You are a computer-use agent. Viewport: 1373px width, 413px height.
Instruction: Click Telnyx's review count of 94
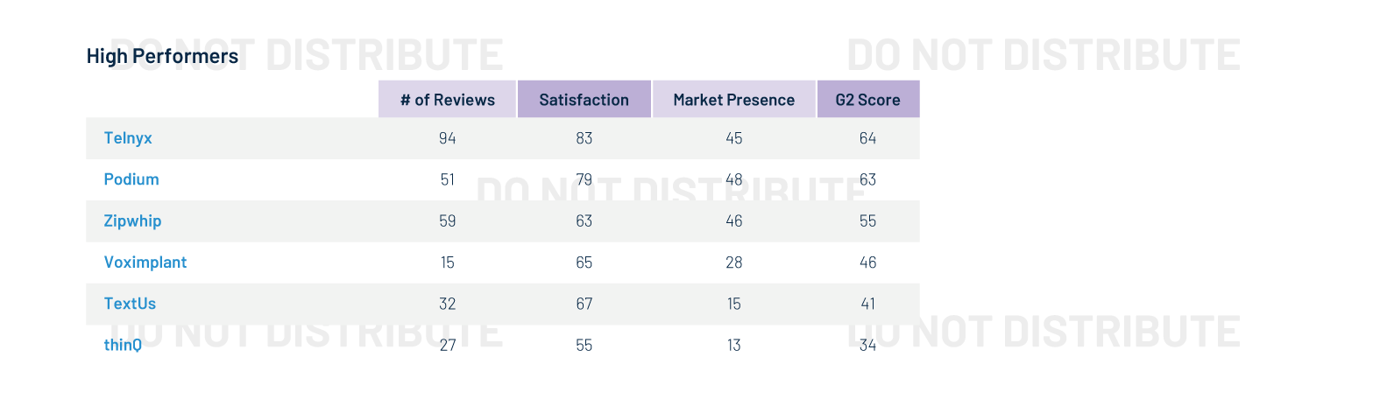[x=448, y=138]
